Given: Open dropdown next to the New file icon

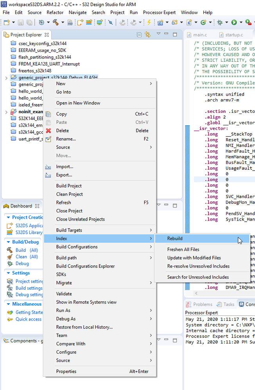Looking at the screenshot, I should [x=13, y=22].
